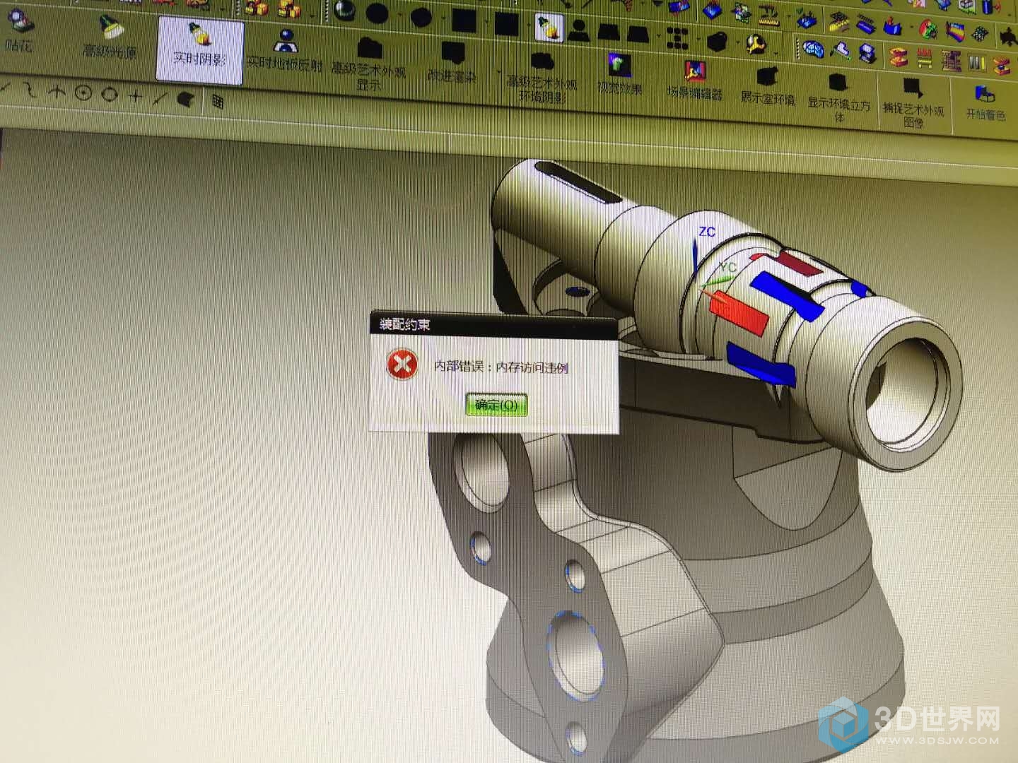Select the arc center circle snap tool
The height and width of the screenshot is (763, 1018).
pyautogui.click(x=110, y=94)
